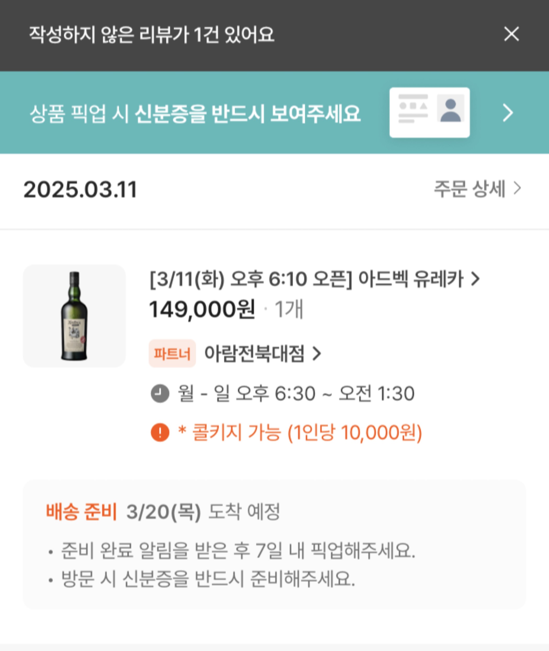
Task: Tap the 콜키지 가능 corkage notice text
Action: [x=300, y=433]
